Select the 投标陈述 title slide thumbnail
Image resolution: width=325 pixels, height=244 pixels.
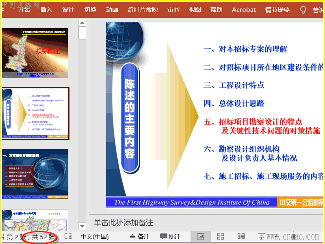(x=35, y=53)
